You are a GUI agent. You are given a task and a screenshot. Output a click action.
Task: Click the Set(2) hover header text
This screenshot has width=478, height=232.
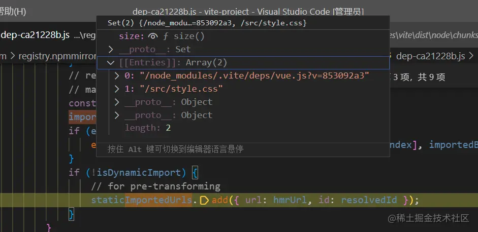coord(207,23)
